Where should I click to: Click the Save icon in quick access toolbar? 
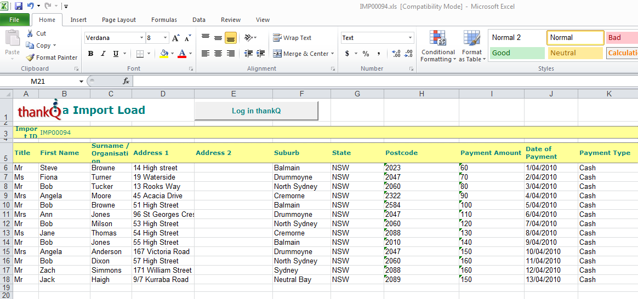pyautogui.click(x=18, y=6)
